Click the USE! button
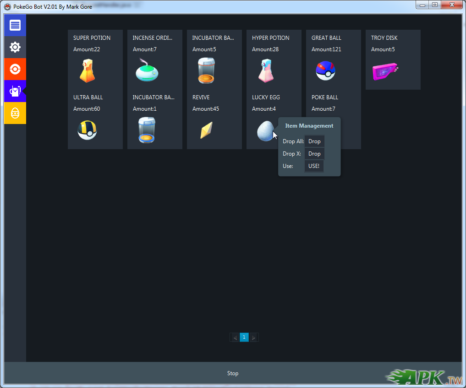 (314, 166)
